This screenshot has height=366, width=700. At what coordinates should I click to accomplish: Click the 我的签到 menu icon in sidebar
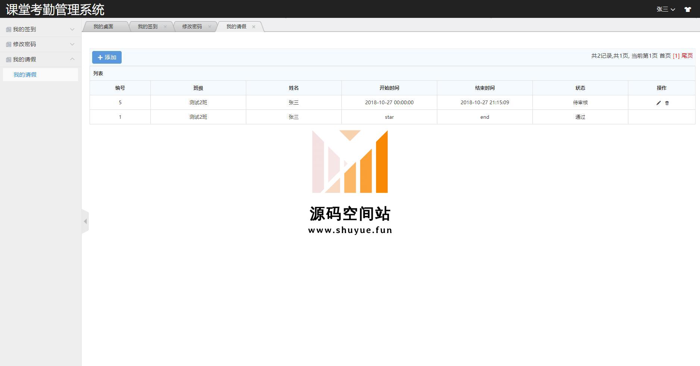click(9, 29)
